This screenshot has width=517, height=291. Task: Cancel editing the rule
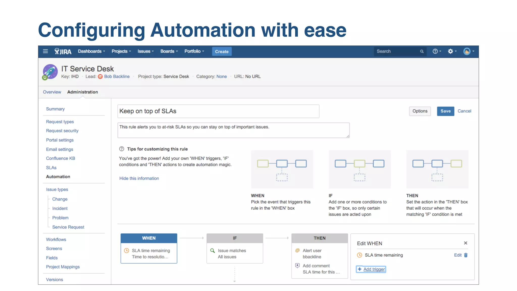[x=464, y=111]
